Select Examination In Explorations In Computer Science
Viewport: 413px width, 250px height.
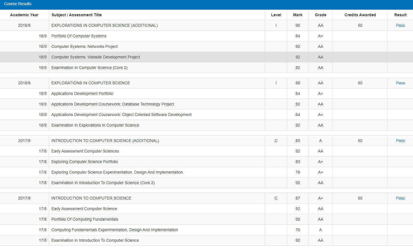pyautogui.click(x=95, y=125)
